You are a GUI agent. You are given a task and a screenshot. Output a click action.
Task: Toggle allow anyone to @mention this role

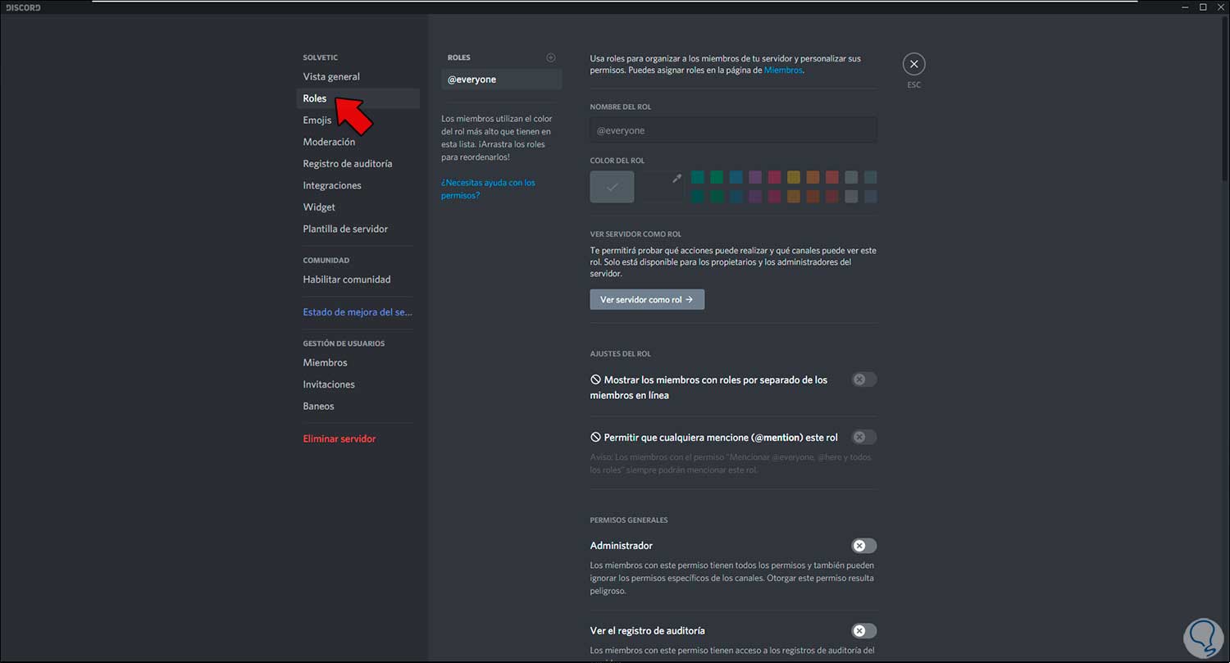click(863, 437)
